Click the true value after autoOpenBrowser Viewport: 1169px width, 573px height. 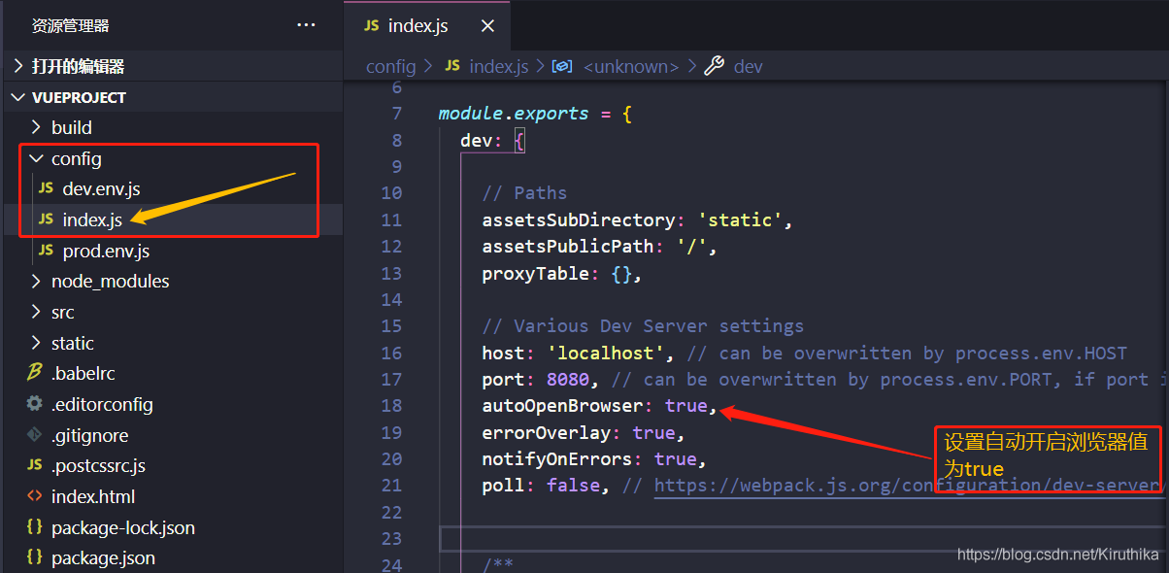pos(685,406)
